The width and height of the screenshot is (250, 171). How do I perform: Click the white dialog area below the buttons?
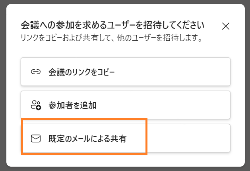(126, 160)
